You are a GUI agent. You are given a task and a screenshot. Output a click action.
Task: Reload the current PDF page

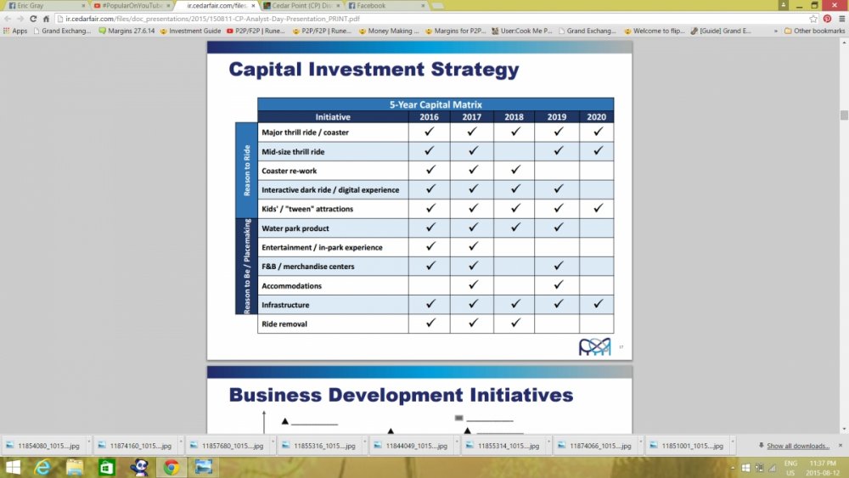(35, 18)
